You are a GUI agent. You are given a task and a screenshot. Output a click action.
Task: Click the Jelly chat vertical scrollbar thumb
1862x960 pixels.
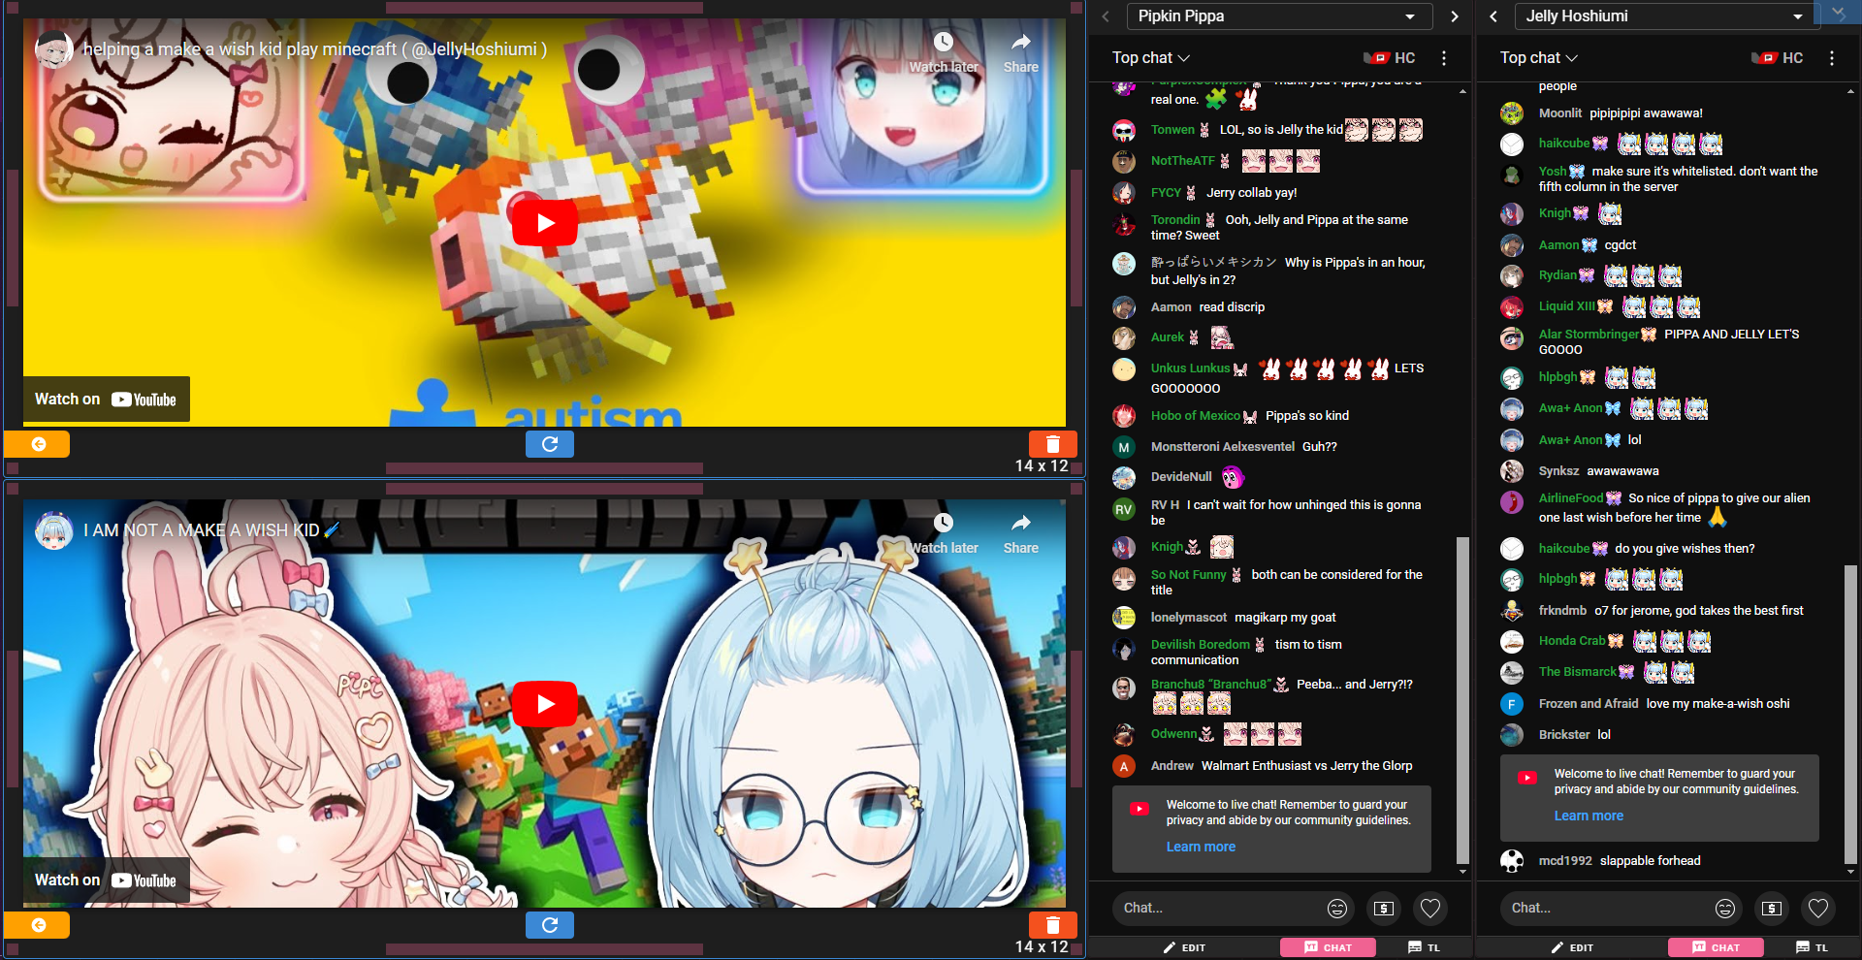[1850, 713]
